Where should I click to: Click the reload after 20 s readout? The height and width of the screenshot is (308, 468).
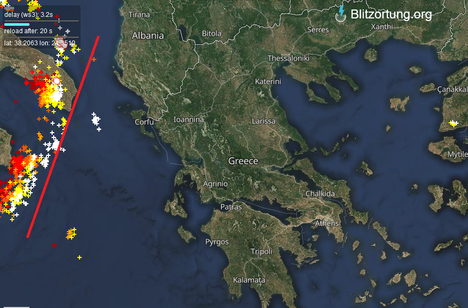[28, 31]
